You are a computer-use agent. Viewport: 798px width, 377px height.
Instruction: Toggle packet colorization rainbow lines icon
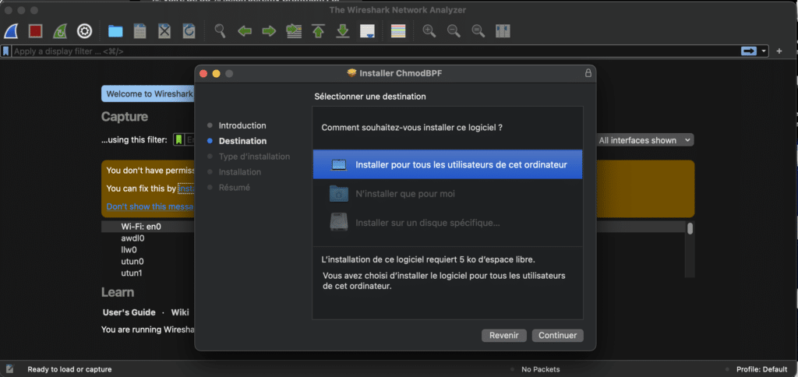pyautogui.click(x=398, y=31)
